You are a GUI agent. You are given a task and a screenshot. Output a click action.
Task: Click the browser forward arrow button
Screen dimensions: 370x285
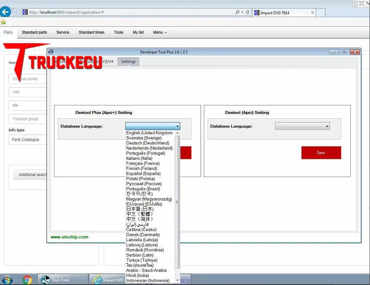tap(16, 12)
